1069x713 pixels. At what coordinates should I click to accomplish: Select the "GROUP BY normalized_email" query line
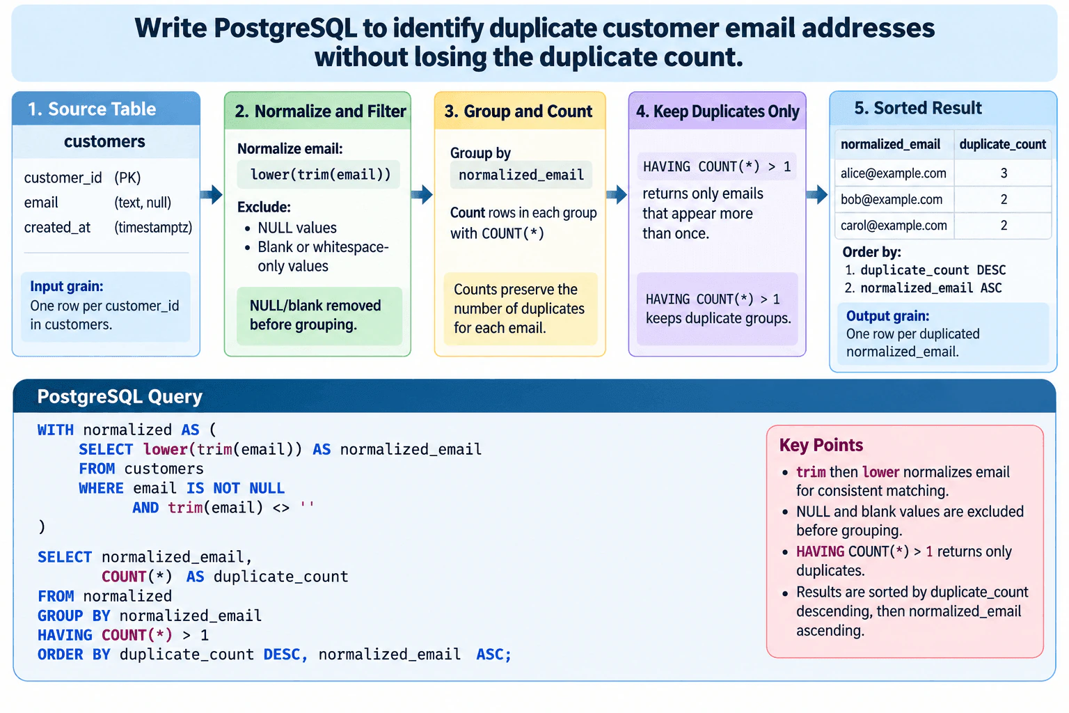150,616
